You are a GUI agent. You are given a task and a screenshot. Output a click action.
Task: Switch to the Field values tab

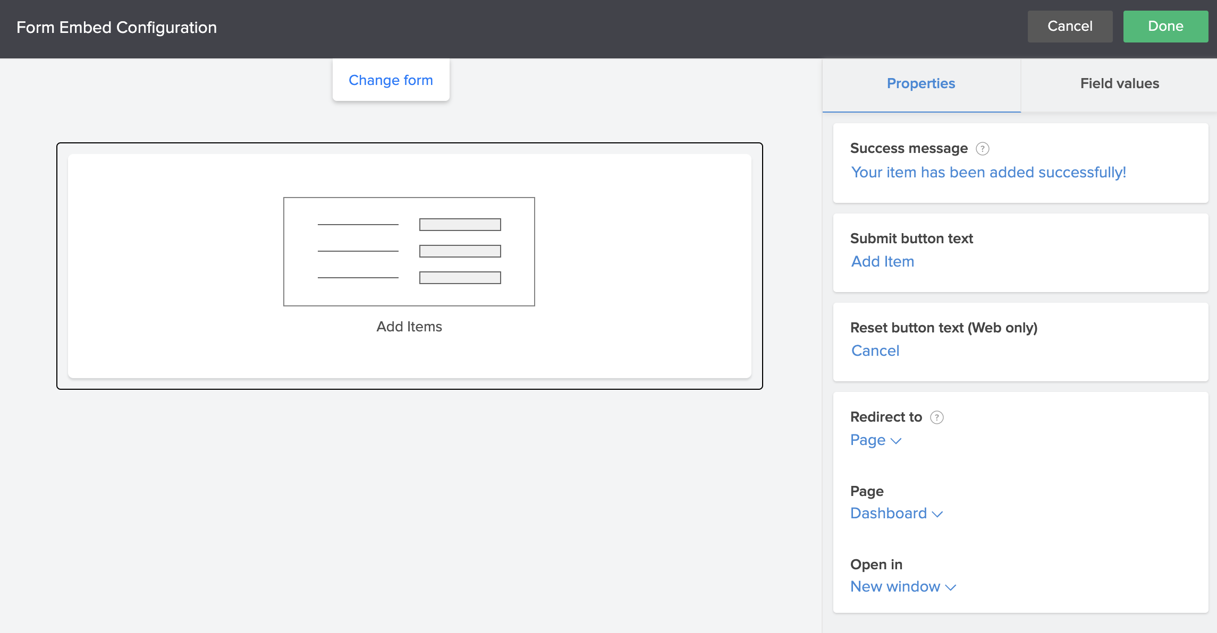1119,83
